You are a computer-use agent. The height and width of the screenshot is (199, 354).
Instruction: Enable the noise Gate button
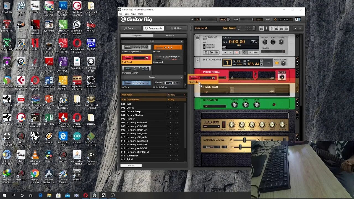coord(222,19)
